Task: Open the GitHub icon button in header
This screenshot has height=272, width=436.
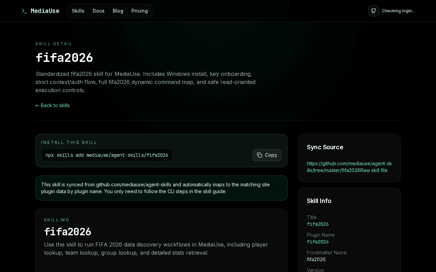Action: point(374,11)
